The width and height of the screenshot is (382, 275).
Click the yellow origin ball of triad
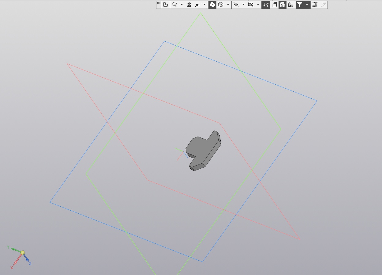pos(22,253)
